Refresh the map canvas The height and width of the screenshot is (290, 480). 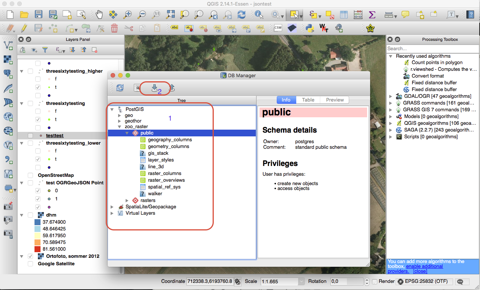[x=241, y=15]
